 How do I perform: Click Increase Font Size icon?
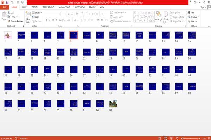(x=69, y=14)
